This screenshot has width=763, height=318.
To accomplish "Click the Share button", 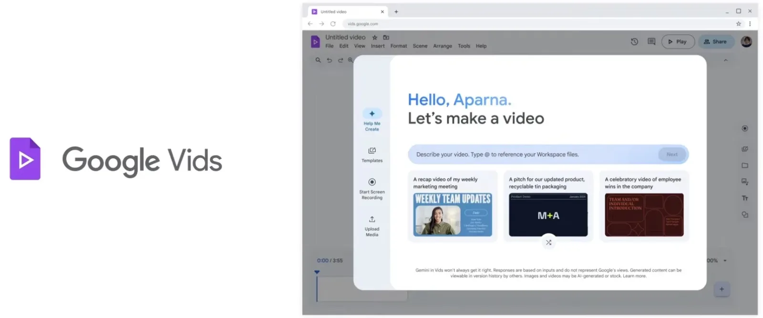I will (x=716, y=41).
